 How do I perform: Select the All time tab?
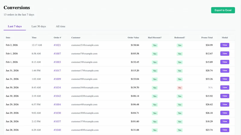[61, 26]
